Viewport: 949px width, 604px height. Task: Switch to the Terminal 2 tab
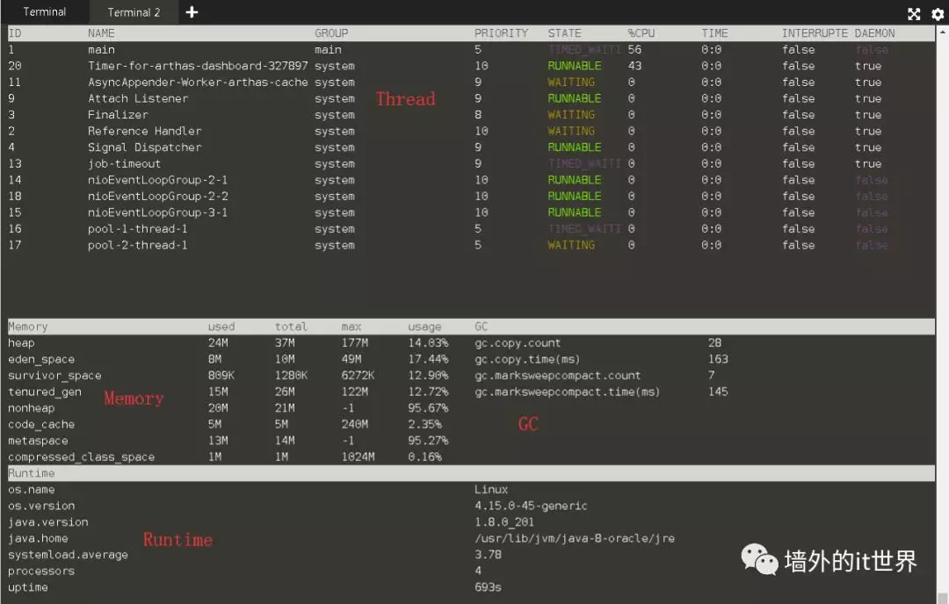point(134,12)
